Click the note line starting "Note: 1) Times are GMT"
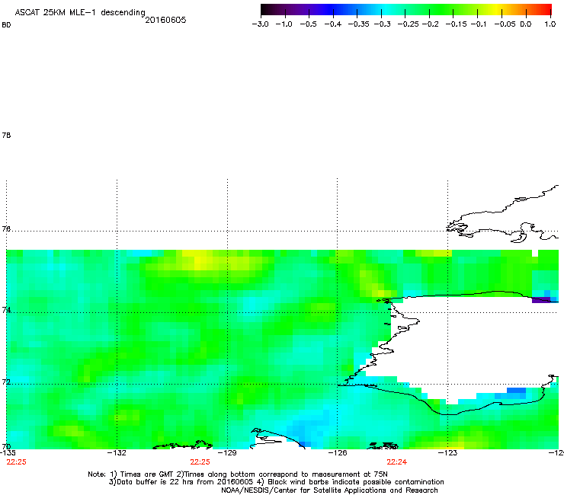Viewport: 564px width, 495px height. (x=238, y=474)
